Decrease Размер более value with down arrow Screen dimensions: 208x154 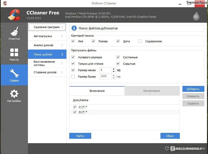pyautogui.click(x=114, y=78)
